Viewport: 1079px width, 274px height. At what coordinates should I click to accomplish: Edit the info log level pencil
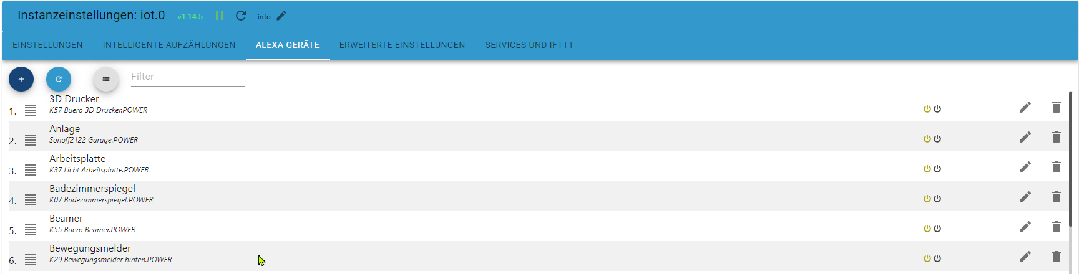point(281,16)
